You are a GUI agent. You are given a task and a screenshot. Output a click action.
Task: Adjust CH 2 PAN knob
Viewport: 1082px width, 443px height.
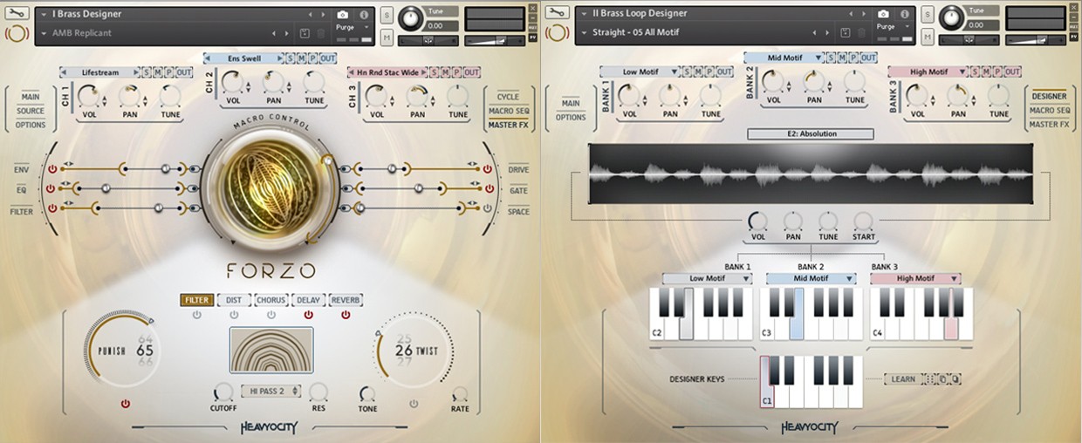(x=273, y=82)
